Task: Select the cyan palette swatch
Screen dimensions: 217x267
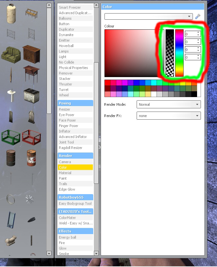Action: 154,83
